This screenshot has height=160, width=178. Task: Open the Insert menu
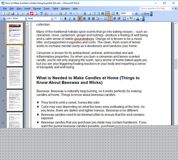tap(27, 9)
